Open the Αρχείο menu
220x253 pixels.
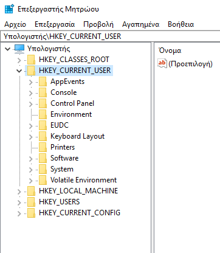point(15,24)
